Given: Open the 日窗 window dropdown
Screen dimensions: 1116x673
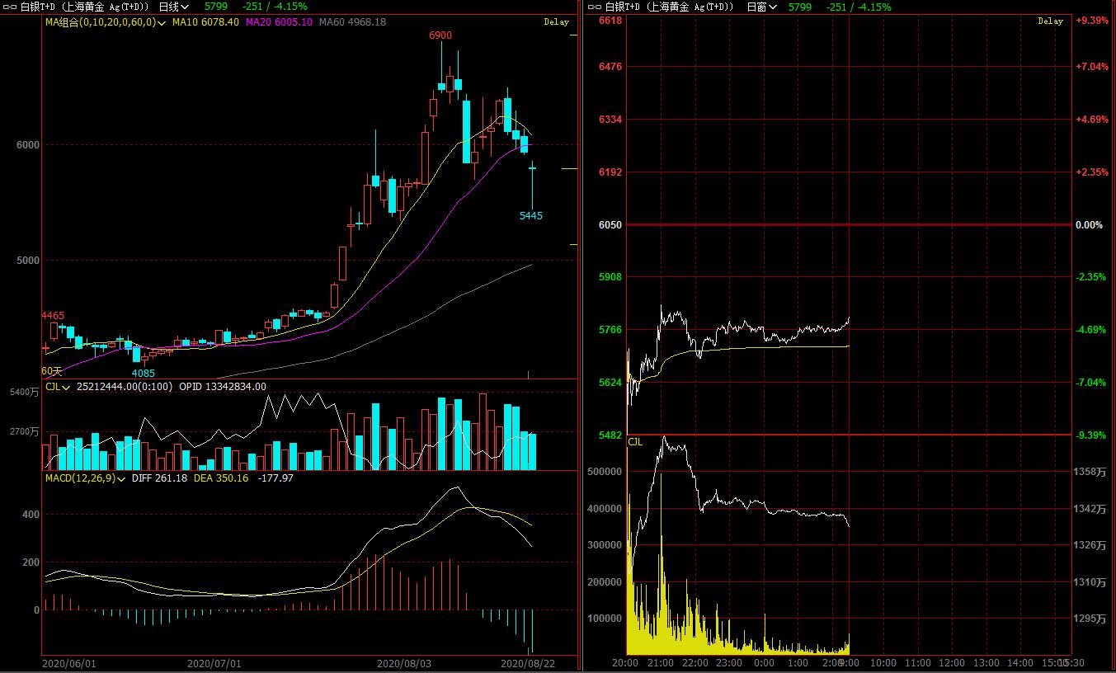Looking at the screenshot, I should (762, 7).
